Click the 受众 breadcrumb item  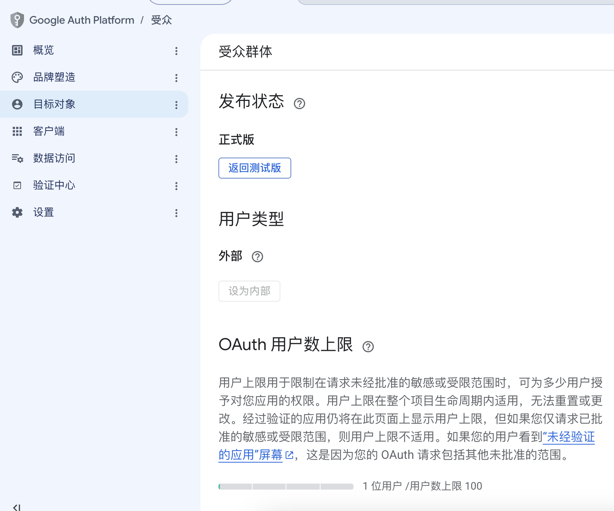click(161, 20)
